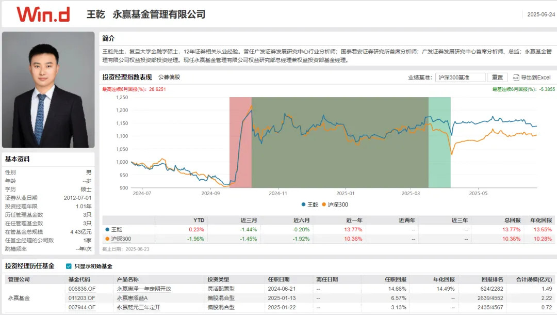Click 沪深300 YTD value -1.96%

point(196,239)
